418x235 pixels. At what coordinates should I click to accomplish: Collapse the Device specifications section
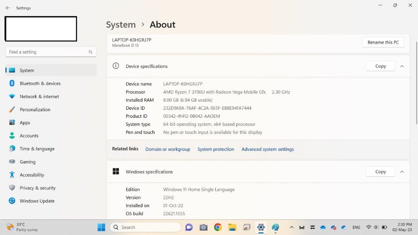pos(402,66)
